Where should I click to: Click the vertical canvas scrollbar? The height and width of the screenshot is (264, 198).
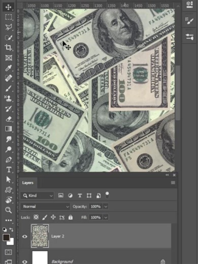[x=178, y=93]
